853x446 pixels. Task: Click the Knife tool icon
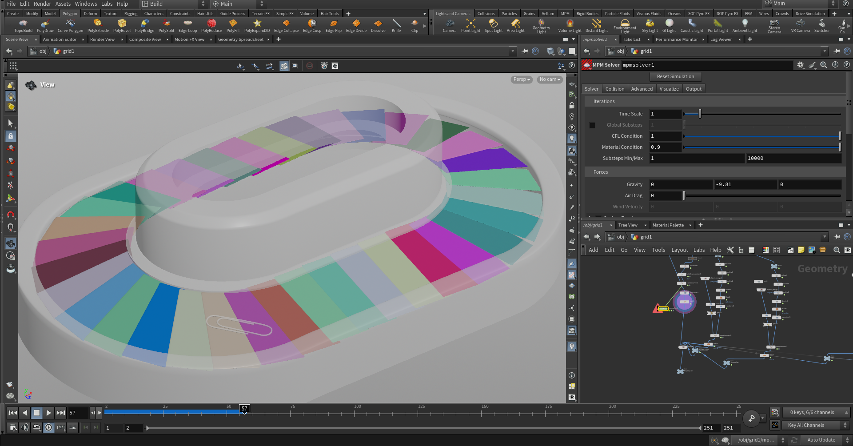pos(396,26)
